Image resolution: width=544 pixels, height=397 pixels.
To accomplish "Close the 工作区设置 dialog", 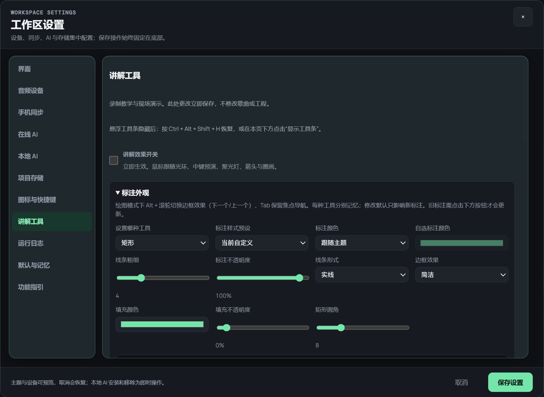I will pyautogui.click(x=523, y=17).
